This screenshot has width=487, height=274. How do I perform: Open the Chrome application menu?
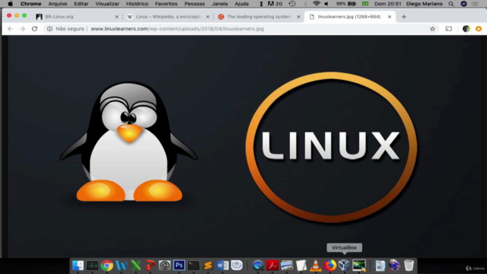tap(30, 4)
